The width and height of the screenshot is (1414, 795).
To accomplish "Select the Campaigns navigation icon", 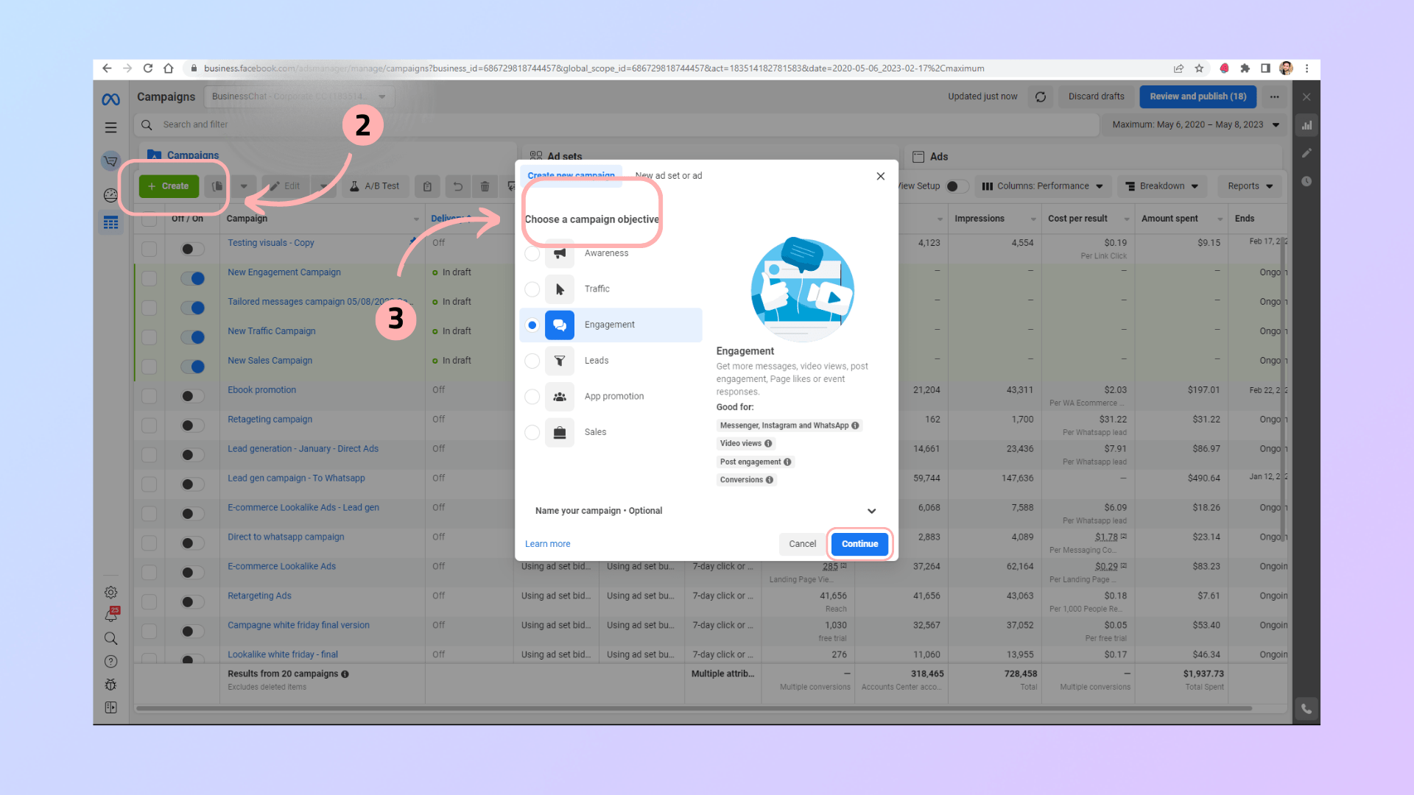I will 110,222.
